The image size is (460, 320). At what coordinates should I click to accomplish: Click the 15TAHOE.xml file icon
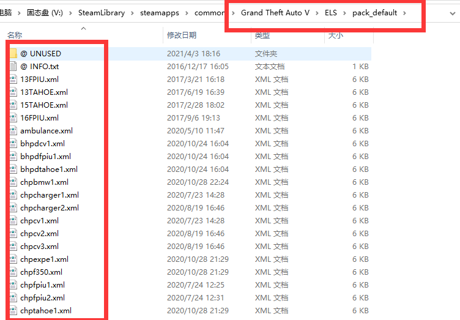coord(13,105)
